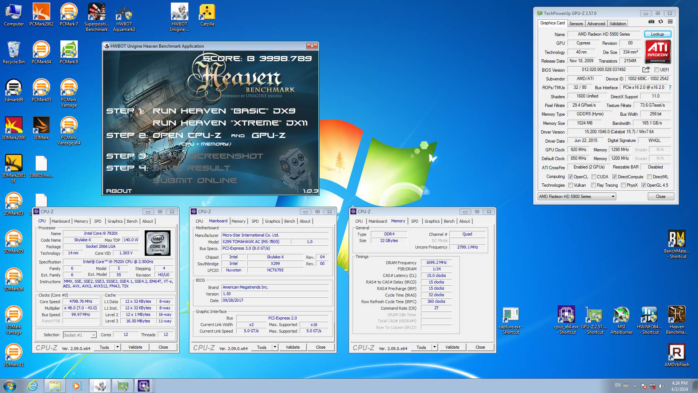Click the EN language indicator in the taskbar
Screen dimensions: 698x393
pos(618,385)
